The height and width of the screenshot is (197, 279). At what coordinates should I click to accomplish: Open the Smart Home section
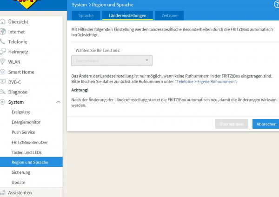21,72
